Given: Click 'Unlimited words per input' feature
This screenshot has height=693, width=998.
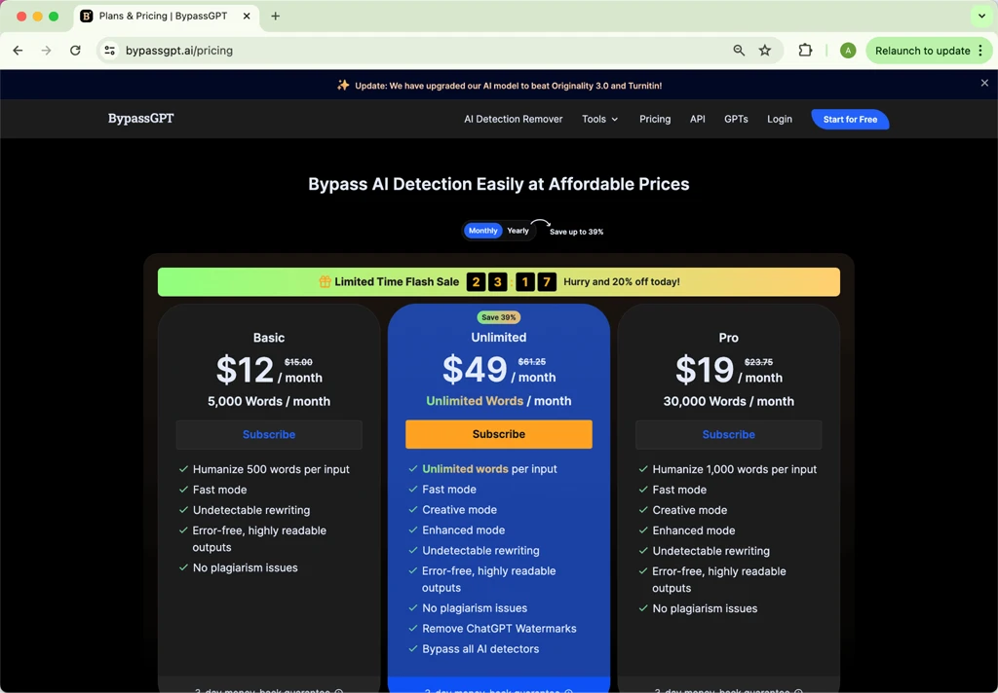Looking at the screenshot, I should [489, 468].
